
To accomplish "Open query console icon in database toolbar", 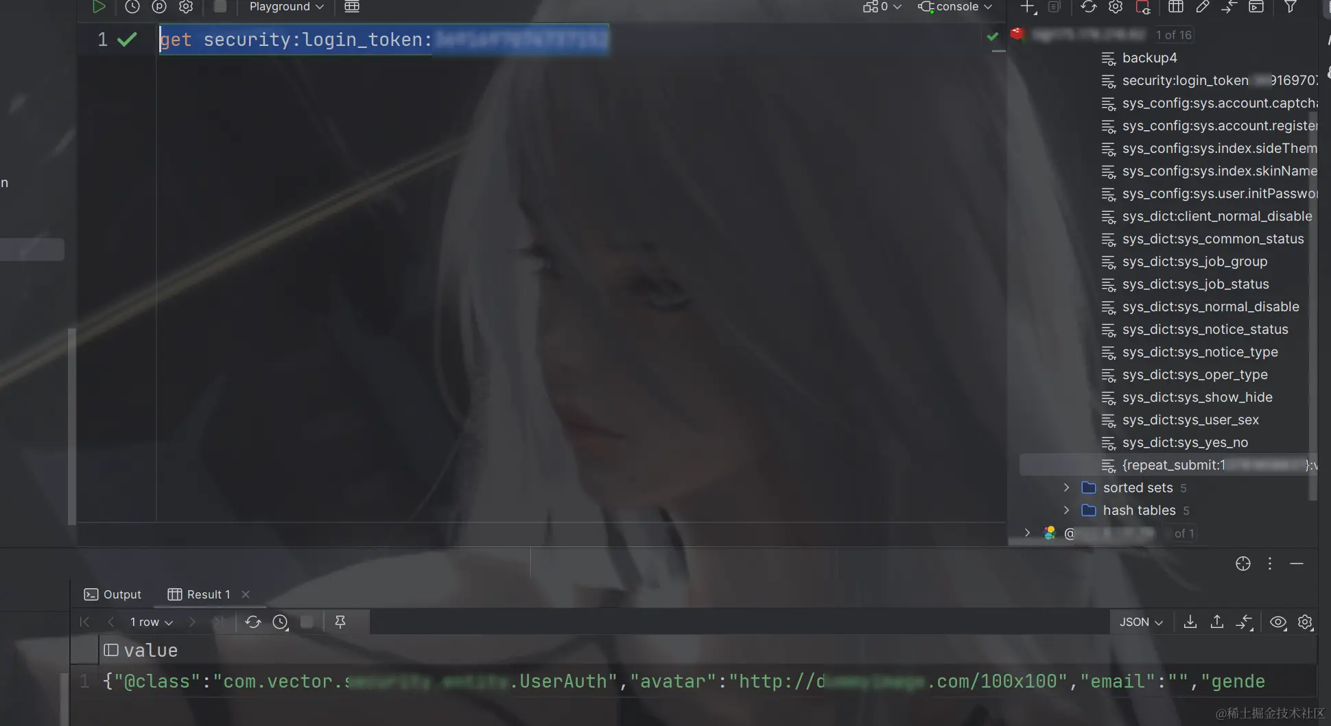I will tap(1256, 7).
